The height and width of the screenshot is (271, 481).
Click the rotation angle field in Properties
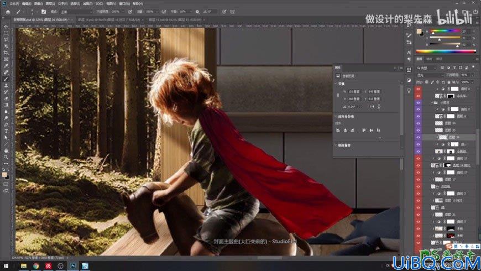point(354,107)
